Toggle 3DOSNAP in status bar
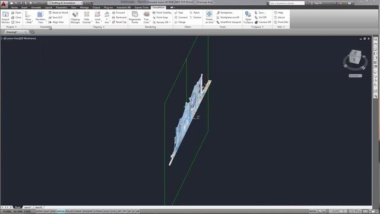The width and height of the screenshot is (380, 214). pyautogui.click(x=88, y=212)
